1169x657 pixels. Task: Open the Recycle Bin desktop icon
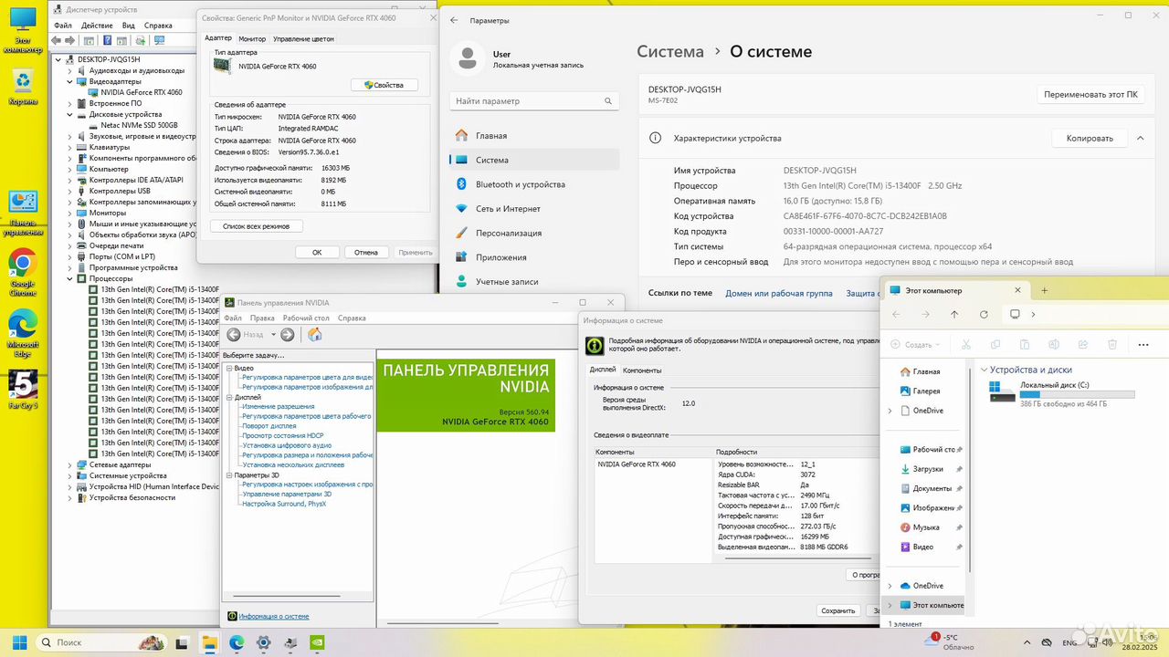click(x=23, y=87)
